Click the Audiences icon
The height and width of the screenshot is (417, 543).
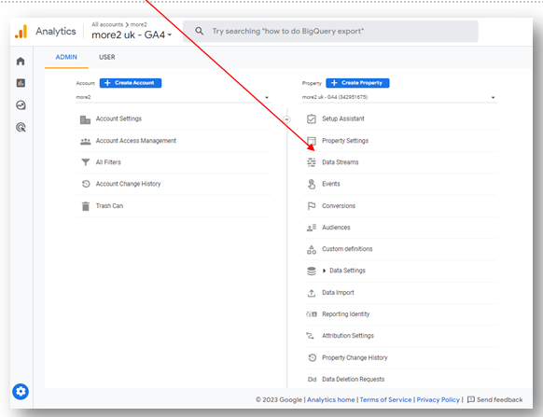pos(312,228)
